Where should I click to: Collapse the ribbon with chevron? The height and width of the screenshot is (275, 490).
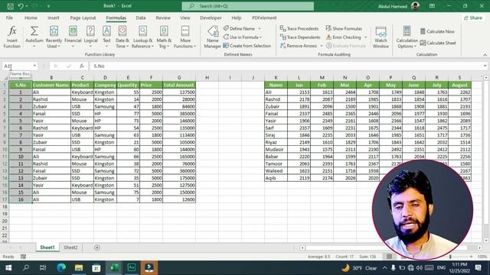[485, 55]
